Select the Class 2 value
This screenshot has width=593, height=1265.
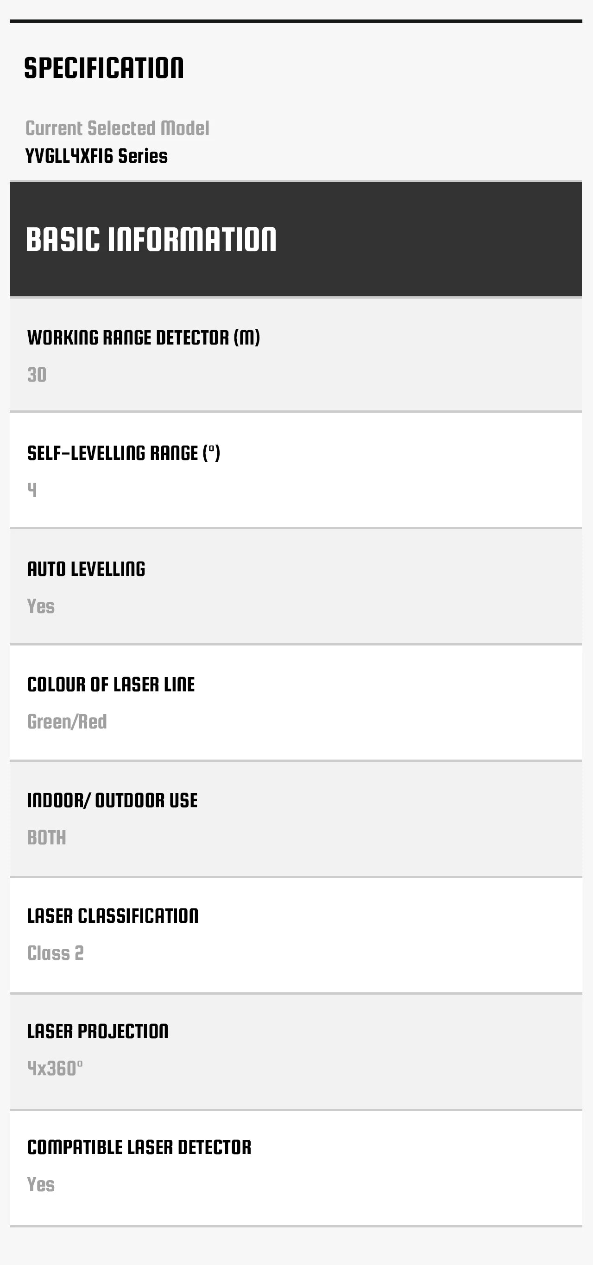point(56,952)
